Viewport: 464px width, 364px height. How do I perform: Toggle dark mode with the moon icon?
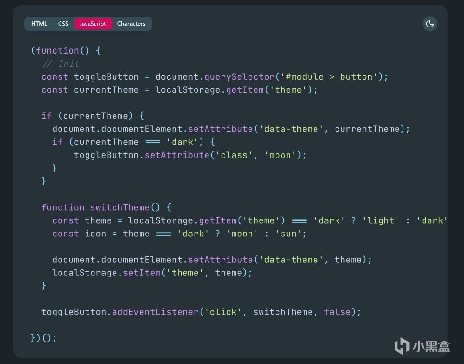(x=430, y=24)
